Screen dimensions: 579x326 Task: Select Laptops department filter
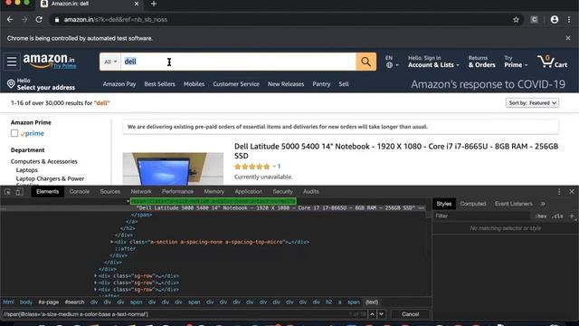(26, 170)
